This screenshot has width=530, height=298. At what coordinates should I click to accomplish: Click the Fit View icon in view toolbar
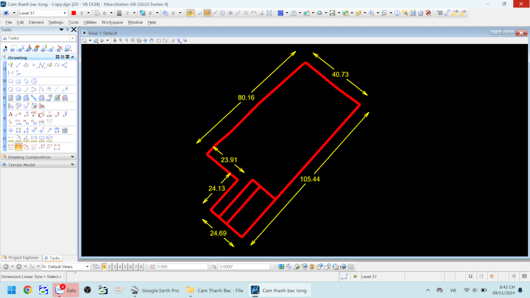click(139, 40)
